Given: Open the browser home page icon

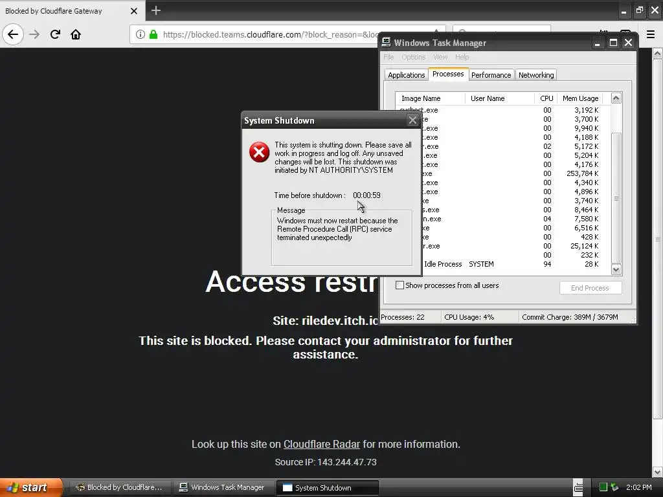Looking at the screenshot, I should click(76, 34).
